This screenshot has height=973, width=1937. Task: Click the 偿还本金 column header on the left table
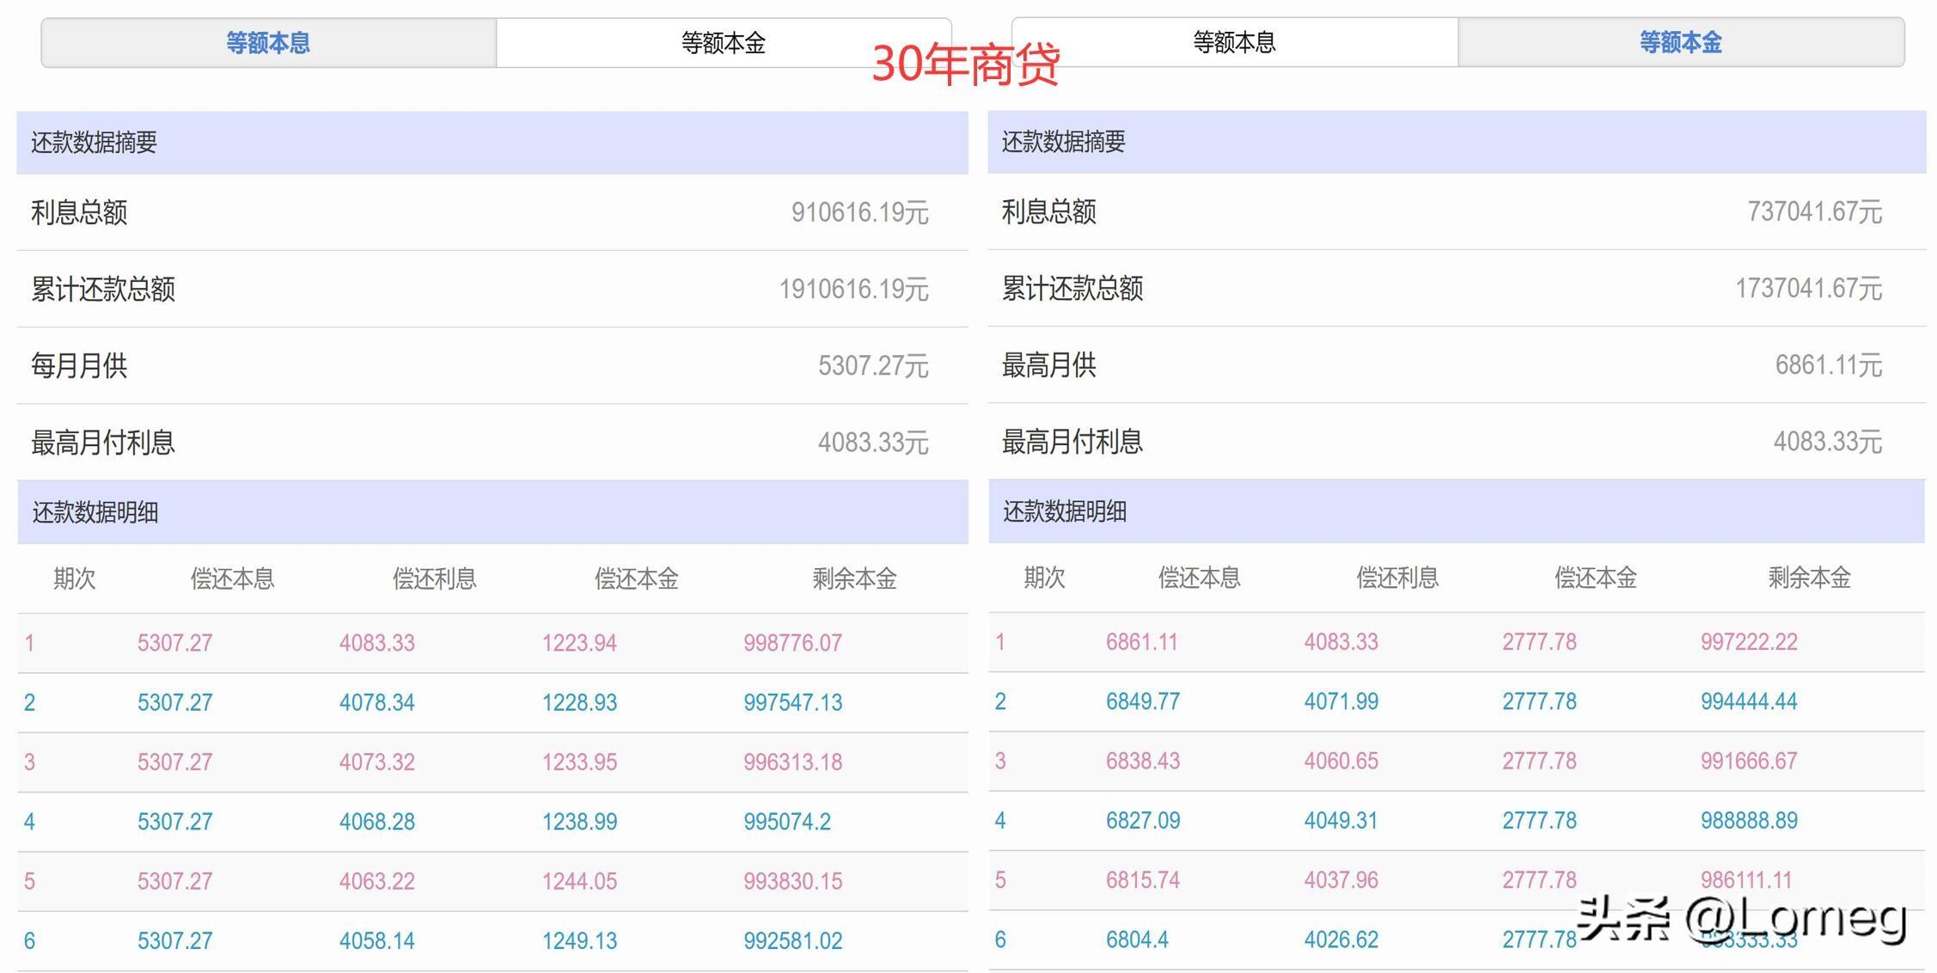(636, 578)
